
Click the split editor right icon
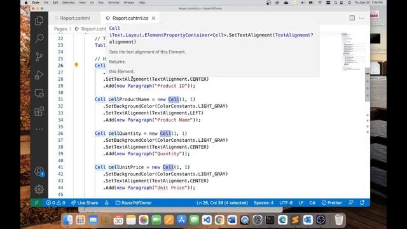pos(352,18)
